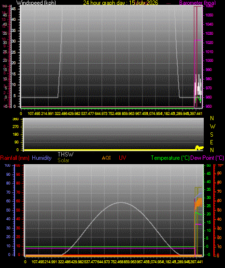The width and height of the screenshot is (225, 268).
Task: Click 20 on the blue humidity axis
Action: pyautogui.click(x=8, y=237)
